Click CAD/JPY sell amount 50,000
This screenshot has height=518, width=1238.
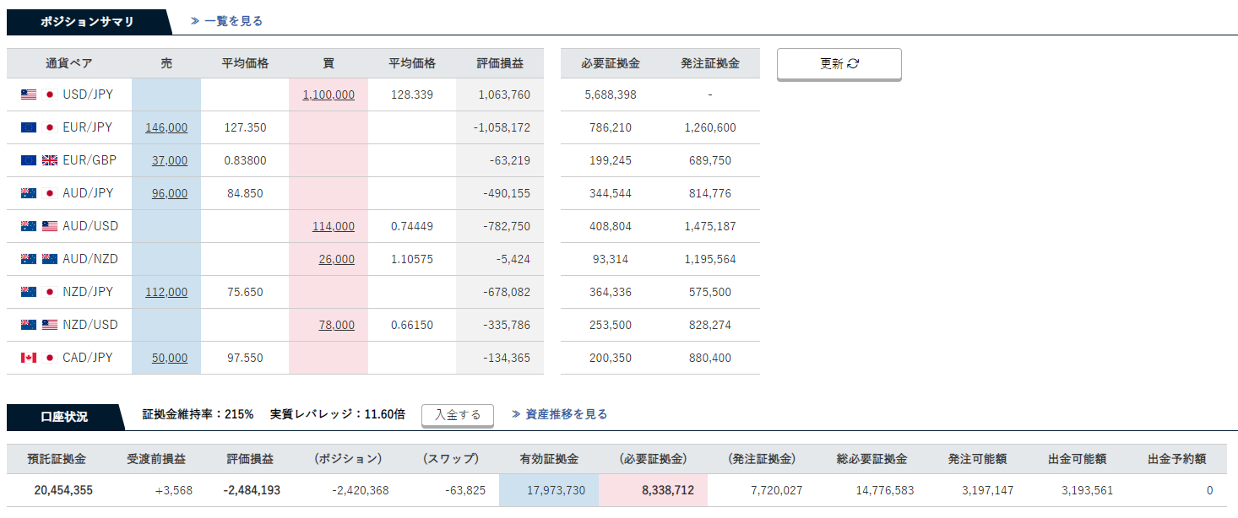click(x=170, y=358)
